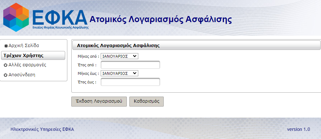Click the power icon beside Αποσύνδεση
321x139 pixels.
click(6, 75)
